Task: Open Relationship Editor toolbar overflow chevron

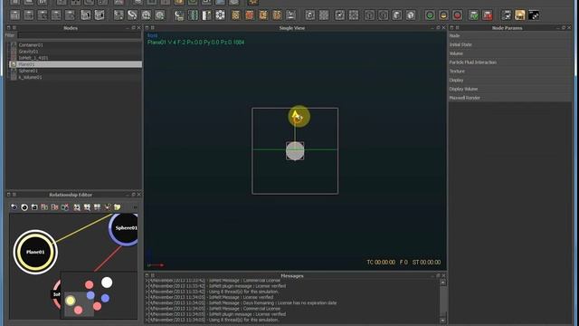Action: pos(135,207)
